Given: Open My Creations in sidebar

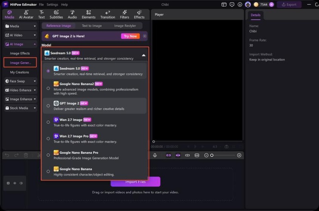Looking at the screenshot, I should coord(20,72).
